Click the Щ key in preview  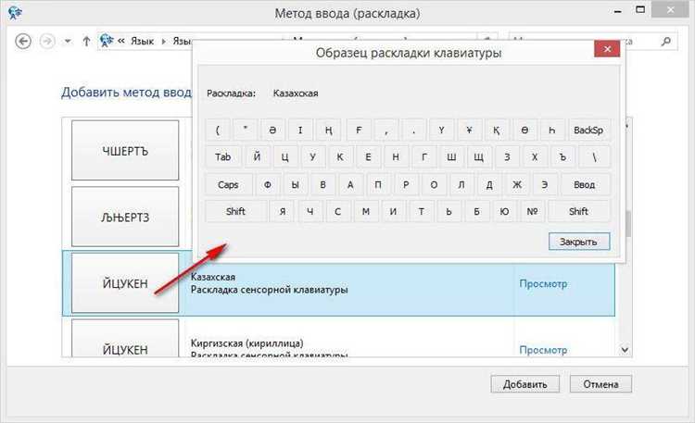coord(479,156)
